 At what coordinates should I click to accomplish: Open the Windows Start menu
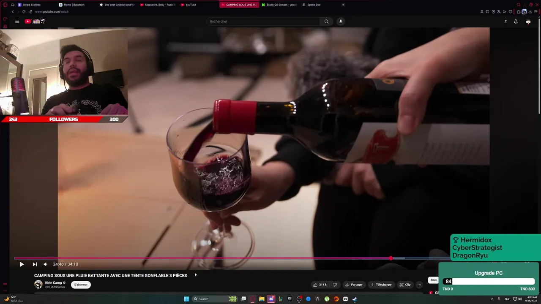click(186, 299)
